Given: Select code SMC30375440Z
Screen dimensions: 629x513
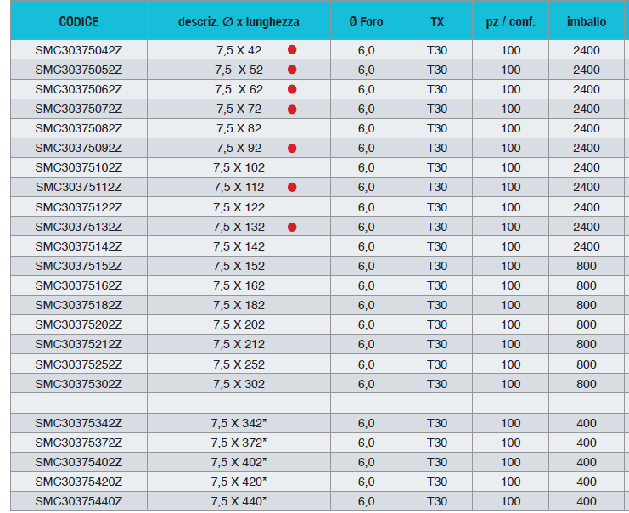Looking at the screenshot, I should click(x=79, y=501).
